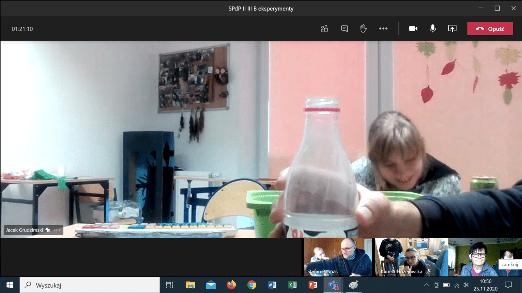Leave the call with Opuść button
The height and width of the screenshot is (293, 522).
(490, 29)
